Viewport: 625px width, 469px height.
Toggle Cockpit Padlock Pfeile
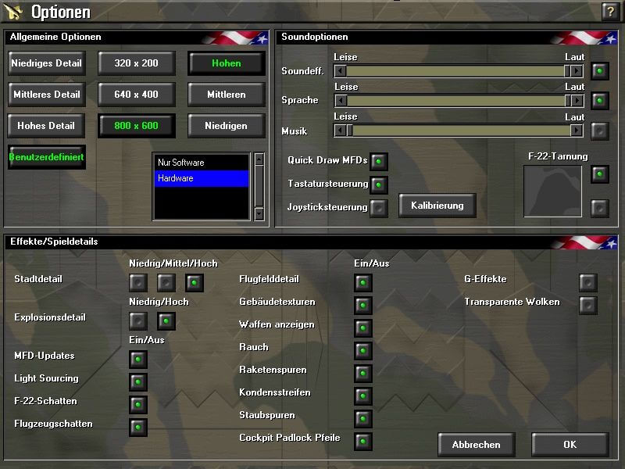click(x=363, y=442)
